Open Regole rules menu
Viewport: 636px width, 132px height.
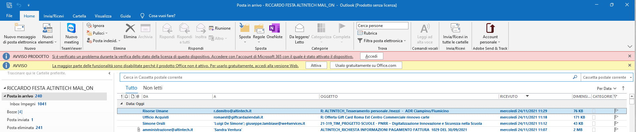pos(259,34)
